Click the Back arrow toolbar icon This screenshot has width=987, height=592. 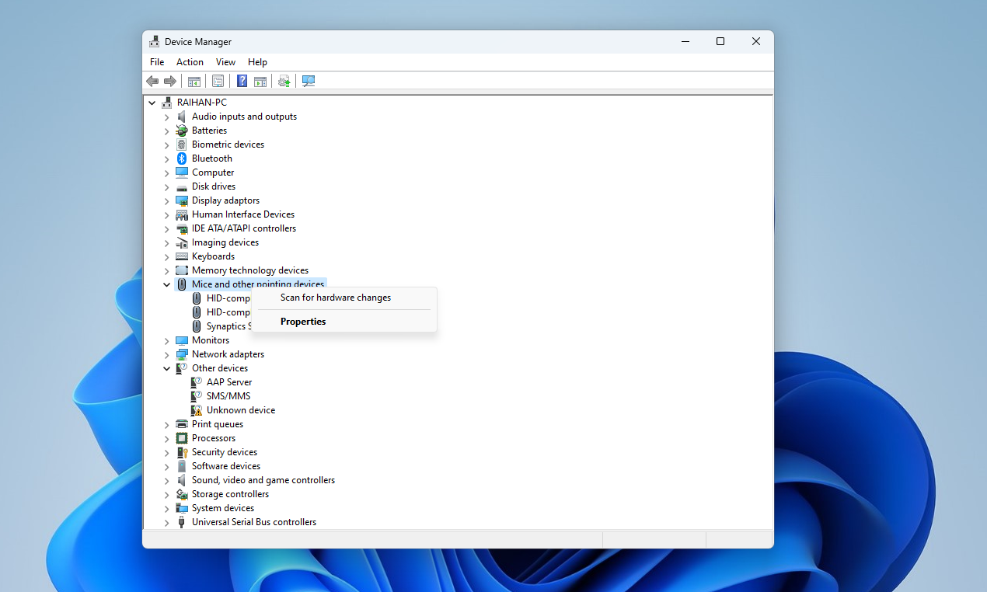[x=152, y=82]
